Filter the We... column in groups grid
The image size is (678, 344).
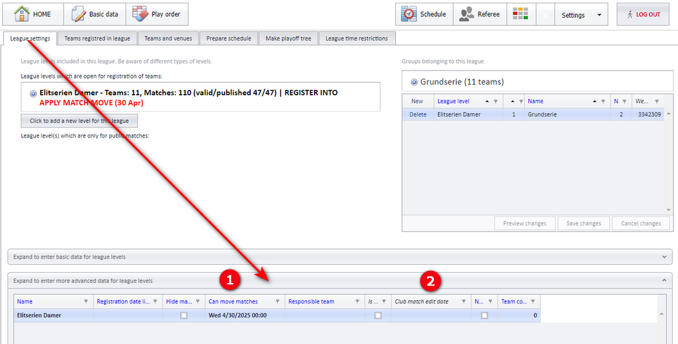(657, 102)
